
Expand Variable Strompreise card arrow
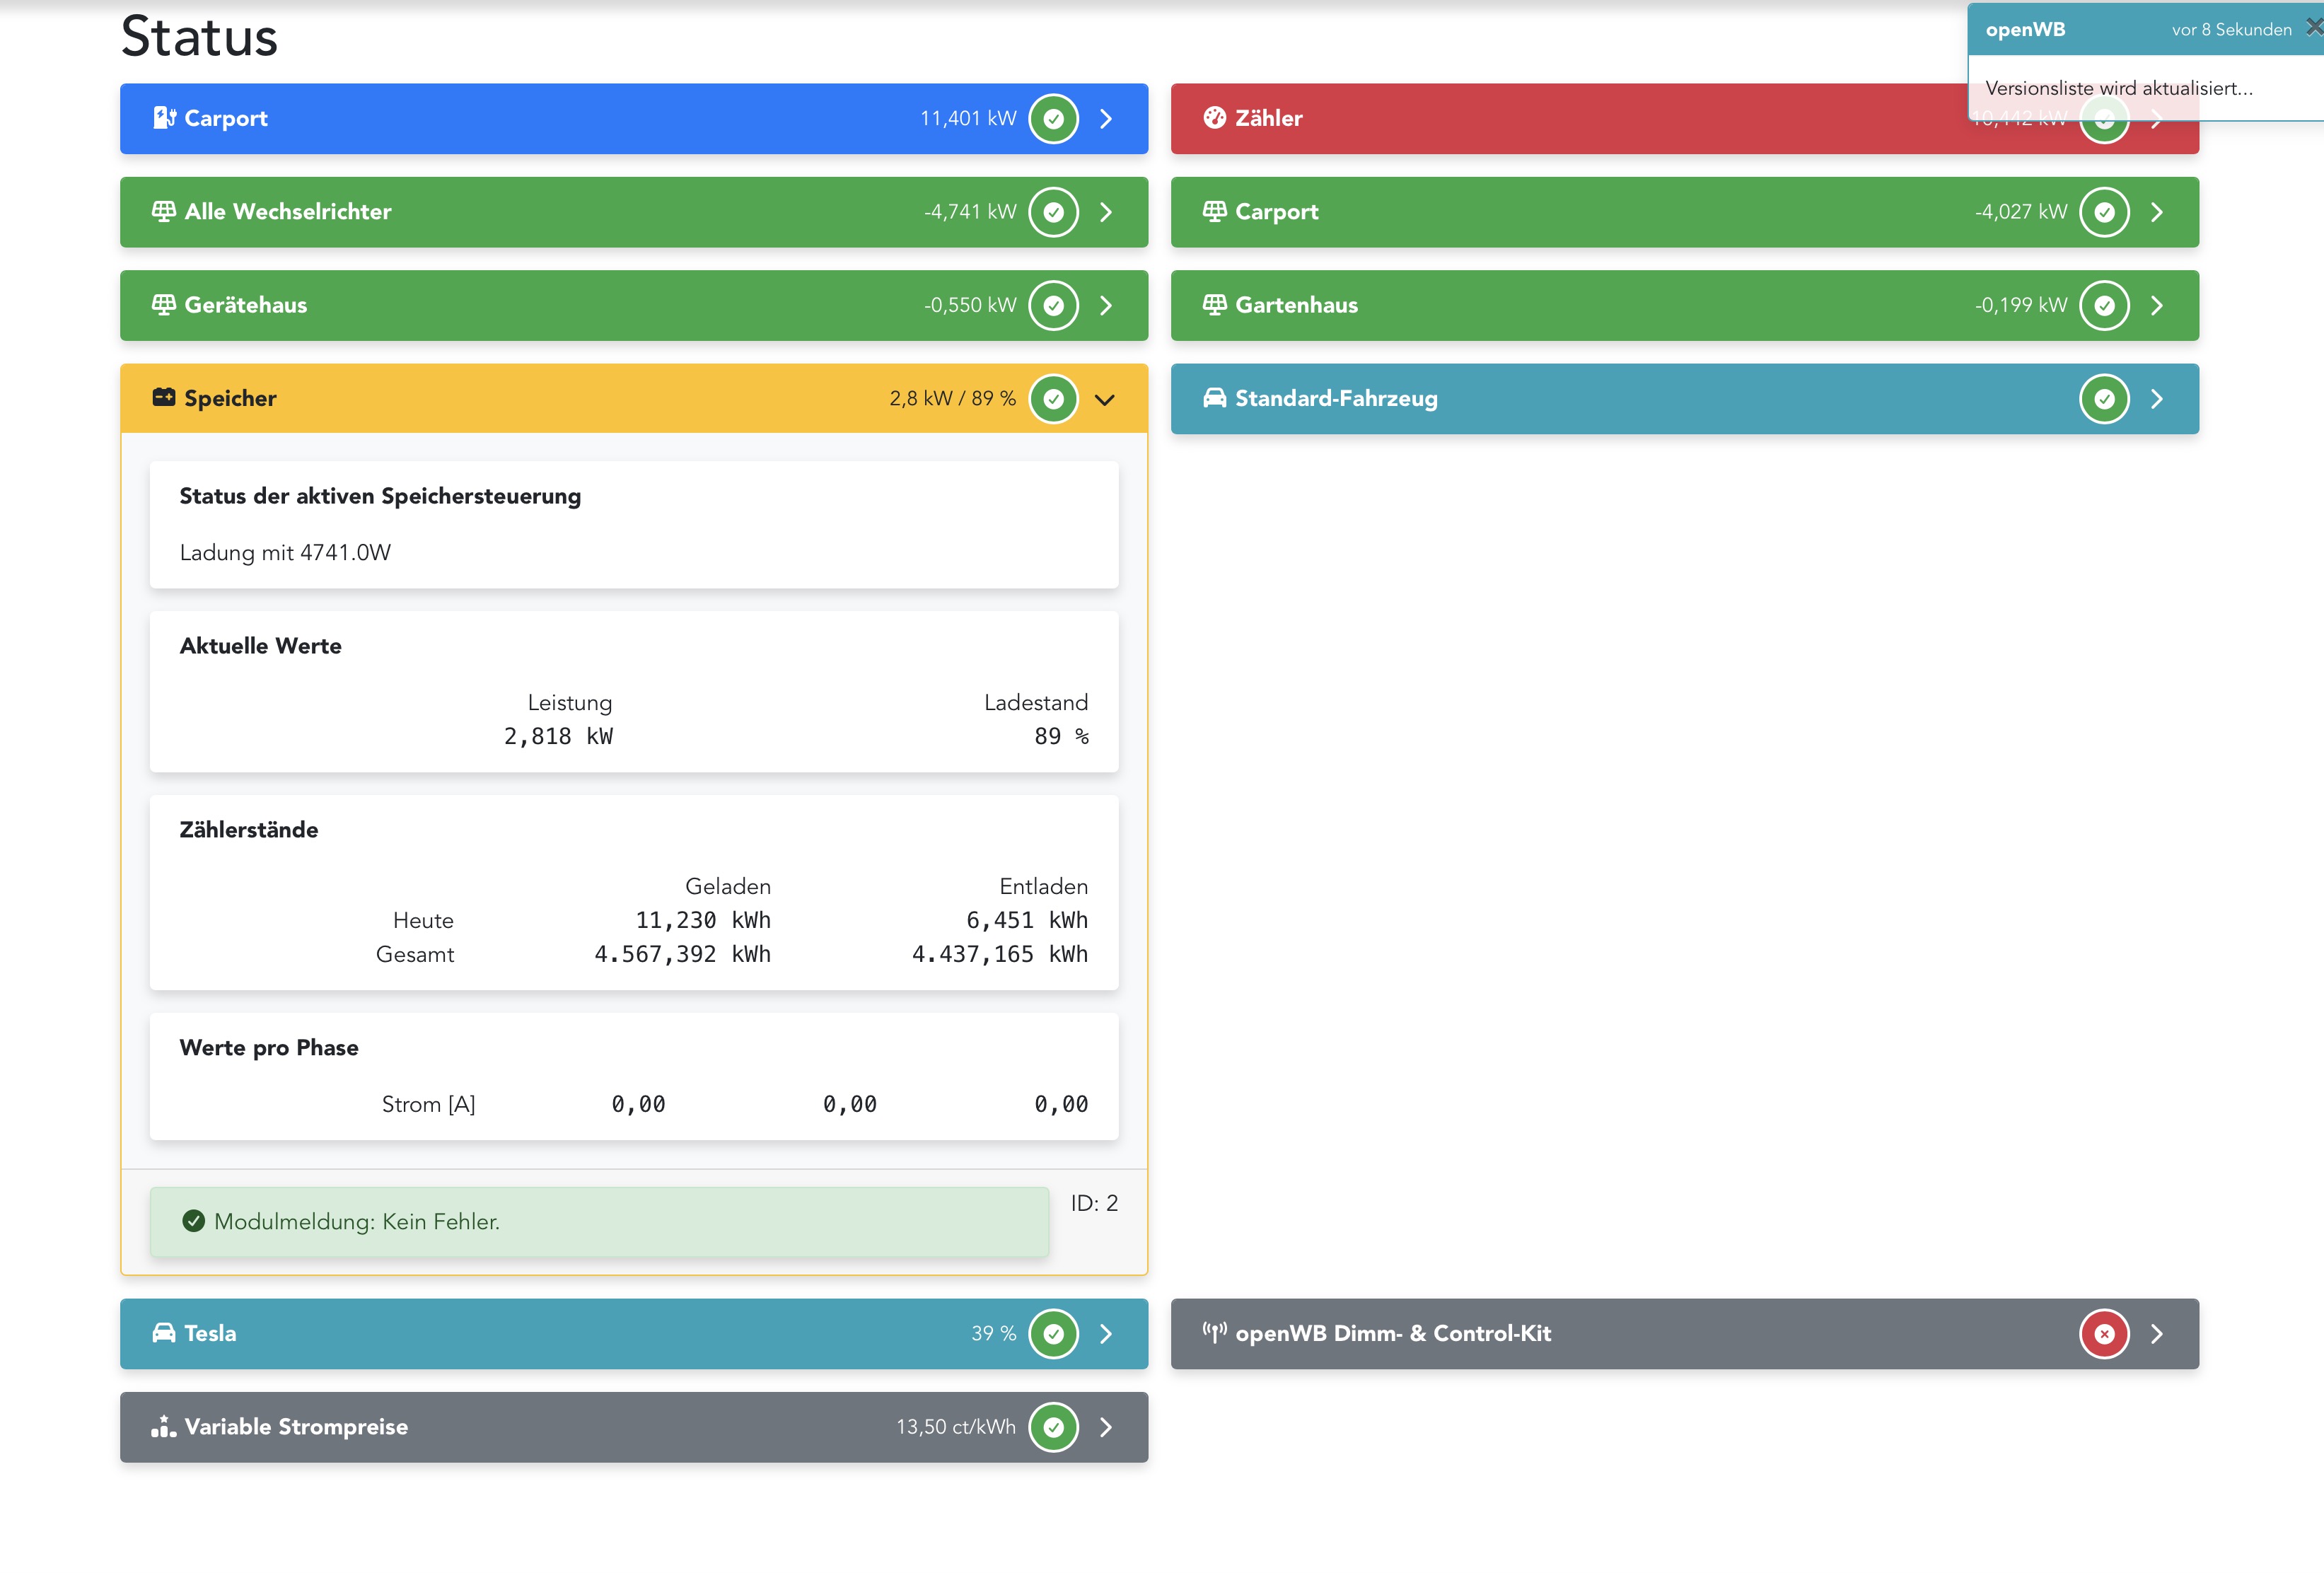(1106, 1427)
